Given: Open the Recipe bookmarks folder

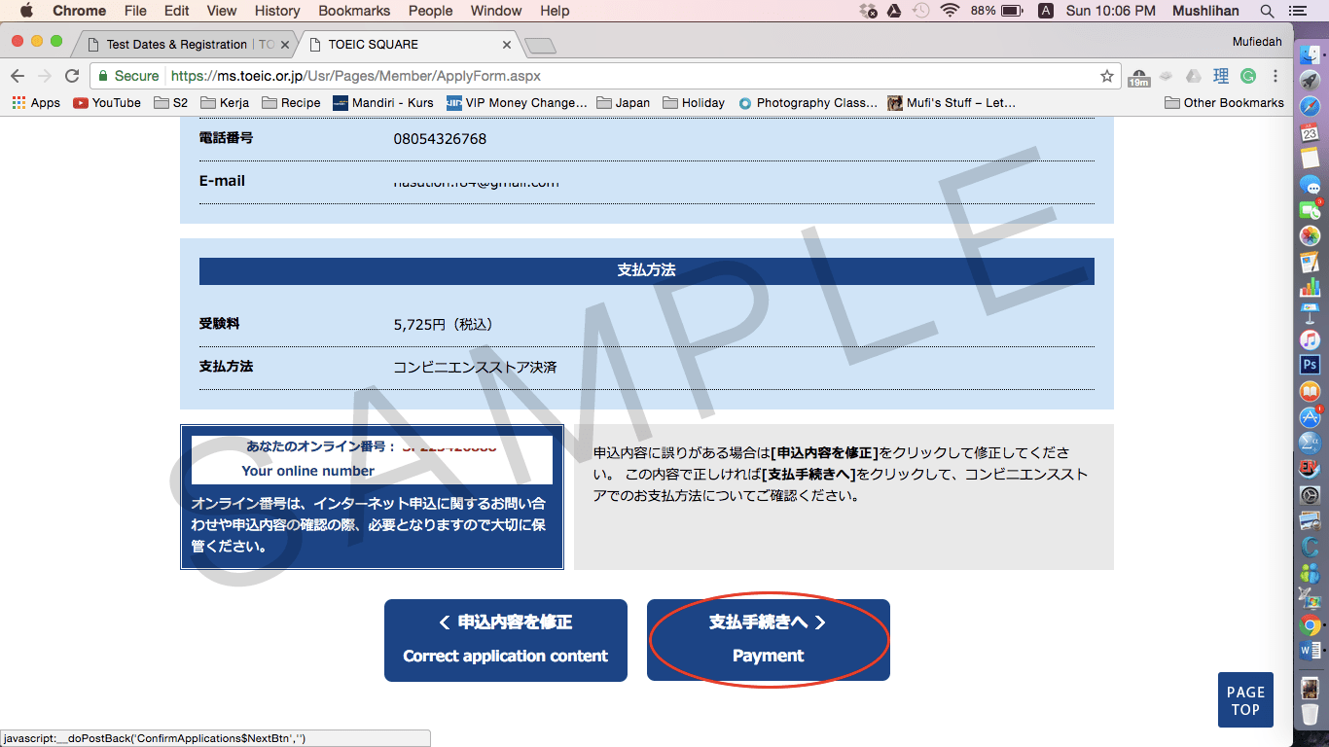Looking at the screenshot, I should (x=290, y=103).
